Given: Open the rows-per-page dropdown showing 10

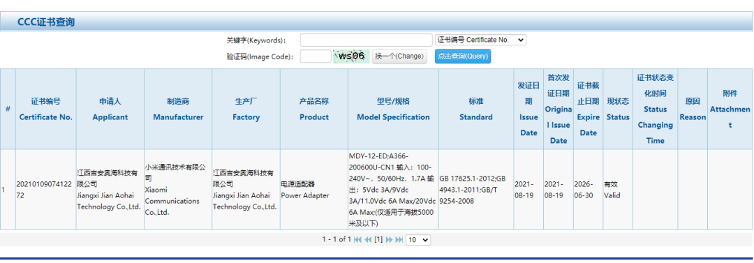Looking at the screenshot, I should click(418, 239).
